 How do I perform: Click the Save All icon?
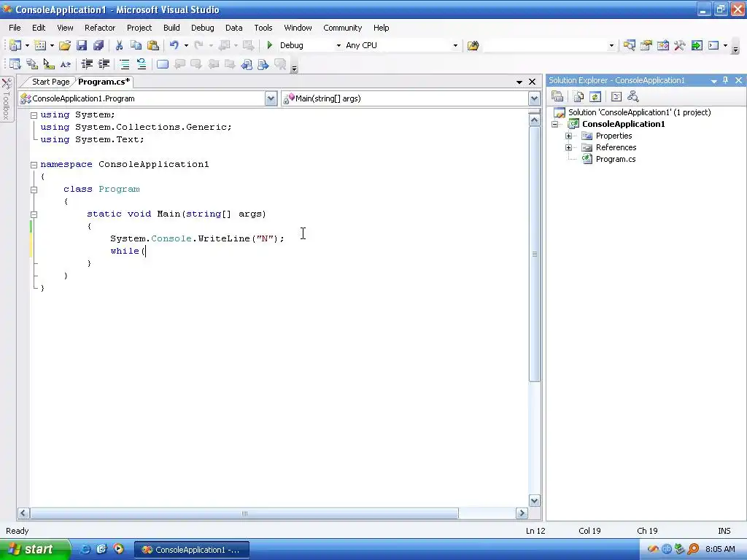98,45
